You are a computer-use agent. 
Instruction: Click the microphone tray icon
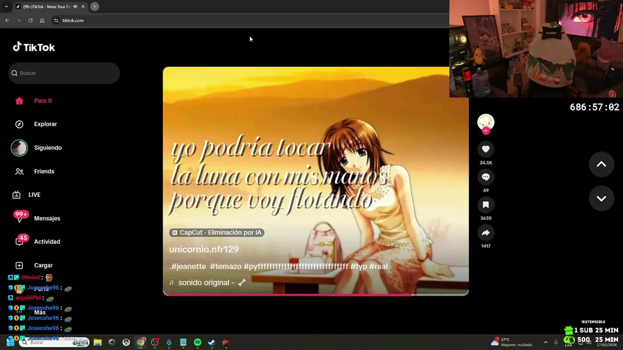point(556,342)
